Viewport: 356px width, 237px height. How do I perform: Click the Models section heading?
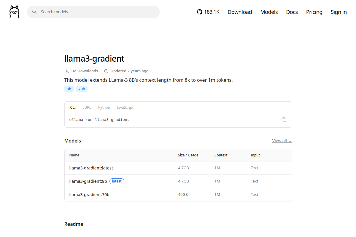pyautogui.click(x=73, y=141)
